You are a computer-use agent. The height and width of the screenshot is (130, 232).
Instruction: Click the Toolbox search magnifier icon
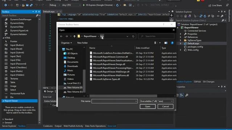point(37,16)
